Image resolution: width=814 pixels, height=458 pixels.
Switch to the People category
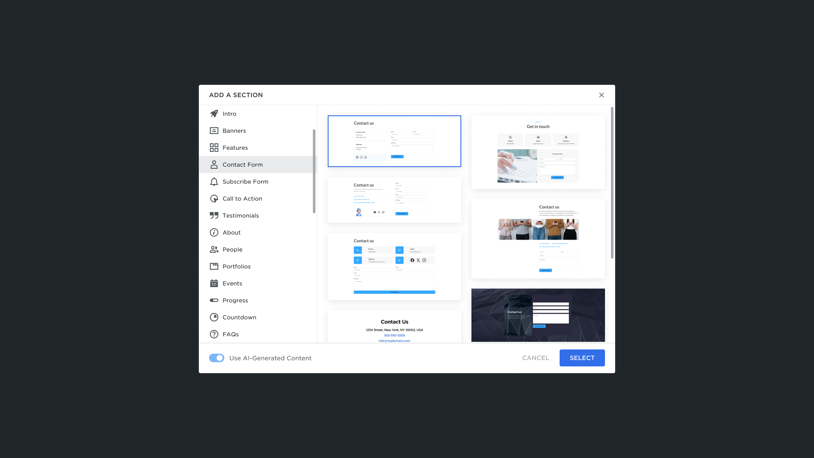tap(232, 249)
